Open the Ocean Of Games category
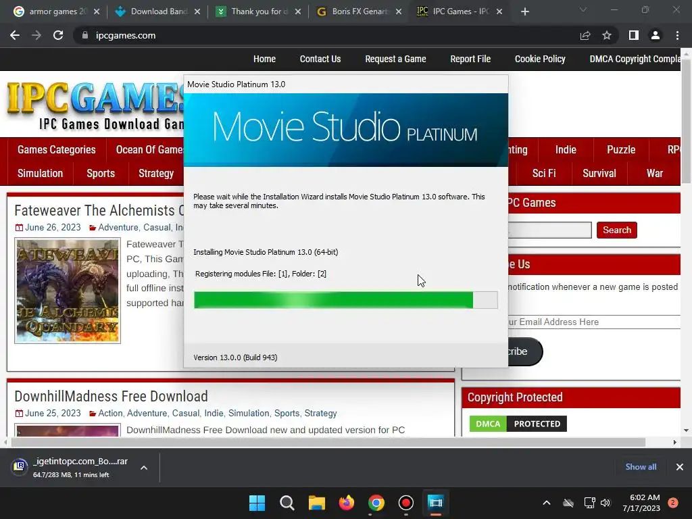This screenshot has width=692, height=519. (x=149, y=149)
